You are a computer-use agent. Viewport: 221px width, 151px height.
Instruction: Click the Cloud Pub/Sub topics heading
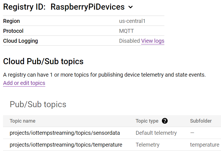tap(43, 61)
